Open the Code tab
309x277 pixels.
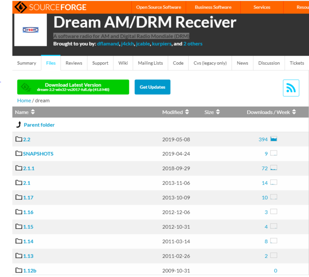[178, 63]
